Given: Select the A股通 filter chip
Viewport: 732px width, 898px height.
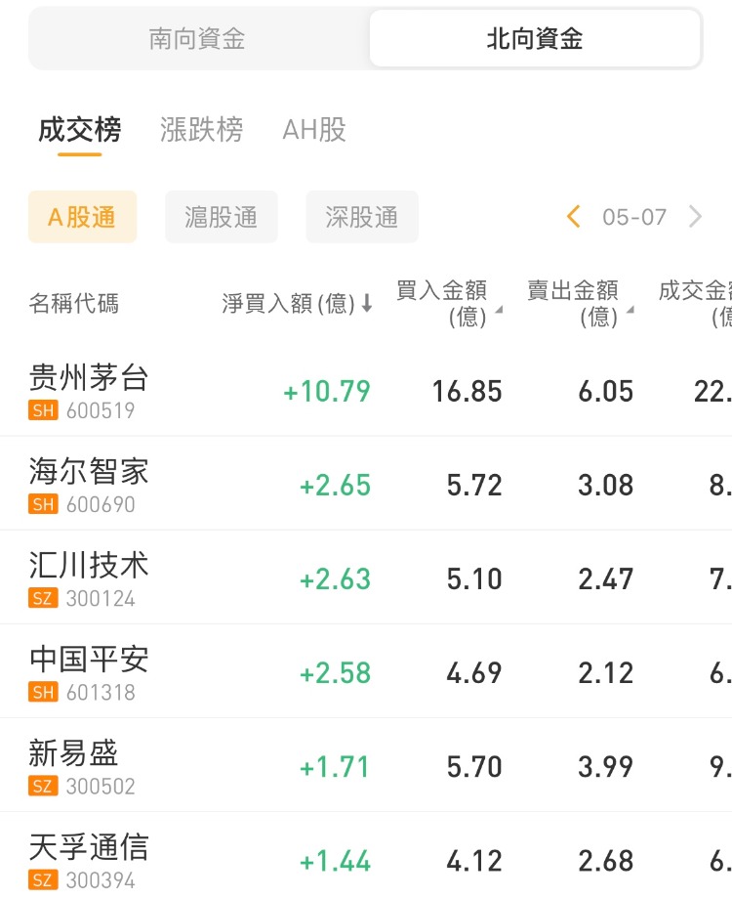Looking at the screenshot, I should point(83,217).
